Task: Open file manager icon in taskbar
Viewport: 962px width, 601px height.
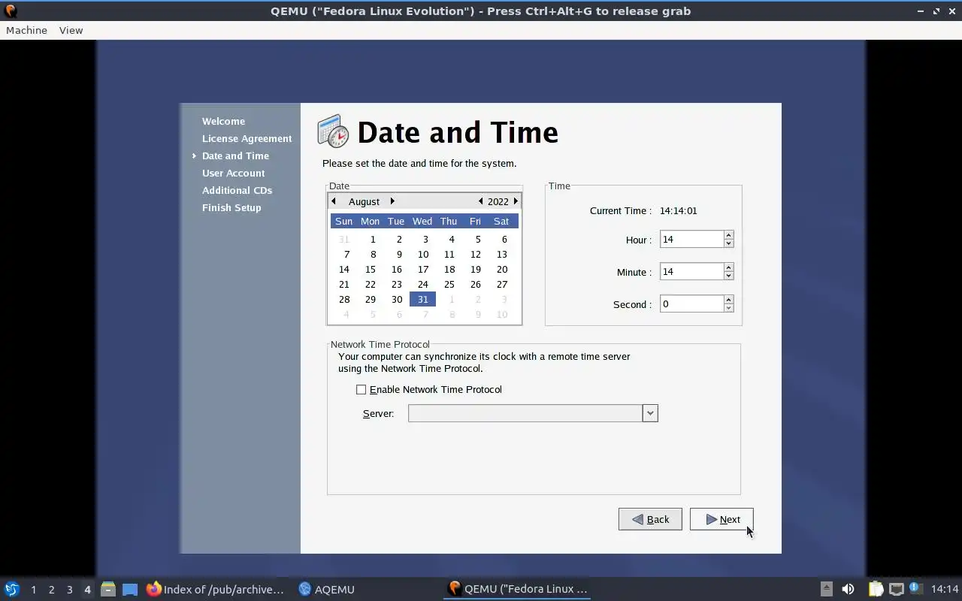Action: pos(108,589)
